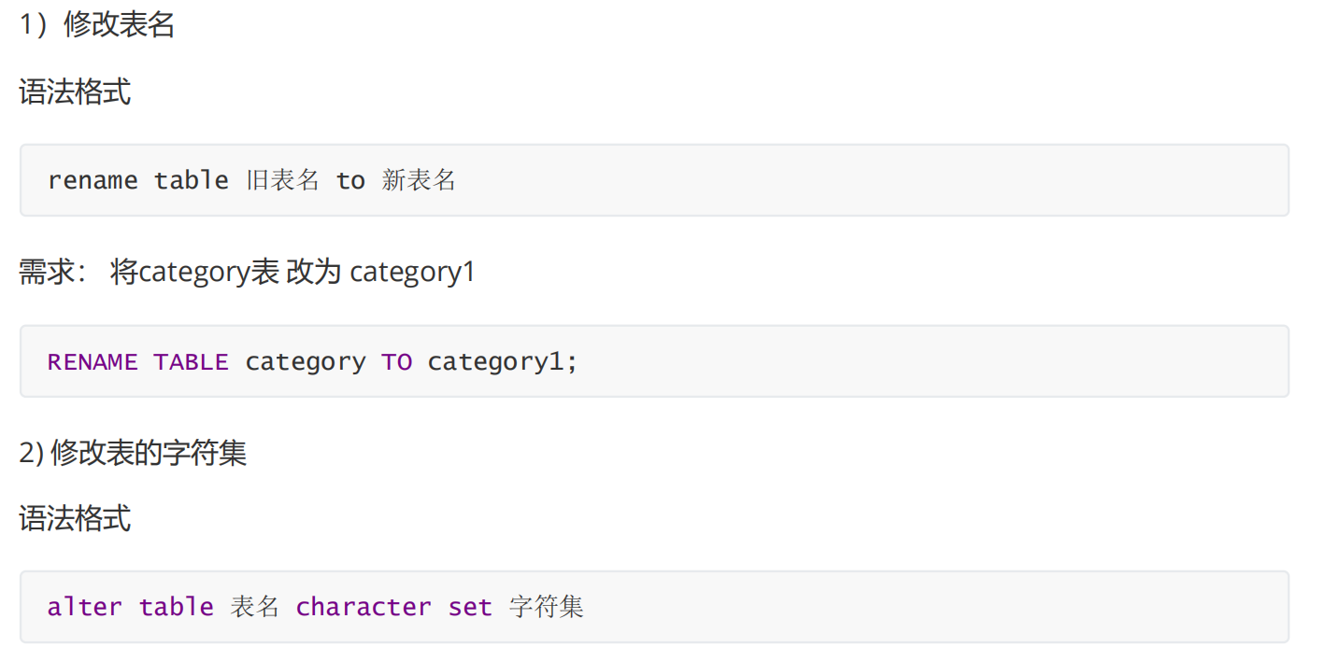Click the heading "2) 修改表的字符集"
Viewport: 1326px width, 661px height.
[x=133, y=453]
